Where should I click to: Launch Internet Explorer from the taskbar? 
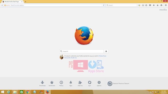click(x=8, y=92)
